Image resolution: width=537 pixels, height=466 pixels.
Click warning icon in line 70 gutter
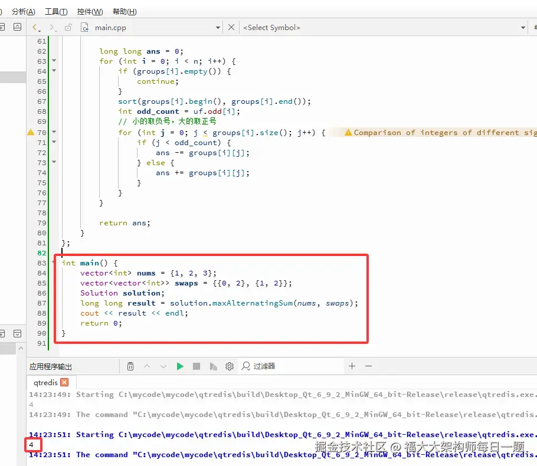pos(31,132)
